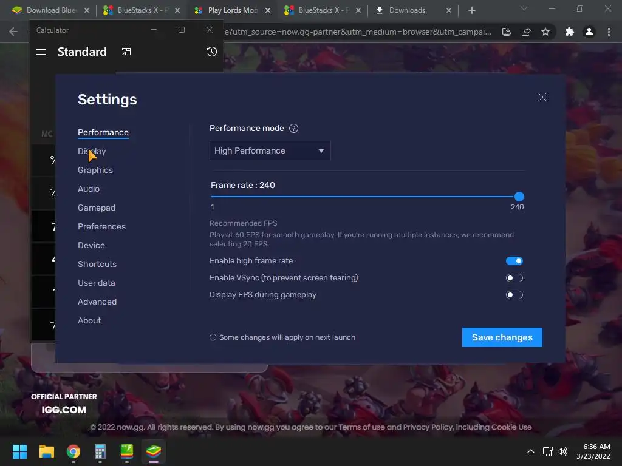622x466 pixels.
Task: Open the volume tray icon
Action: pos(562,451)
